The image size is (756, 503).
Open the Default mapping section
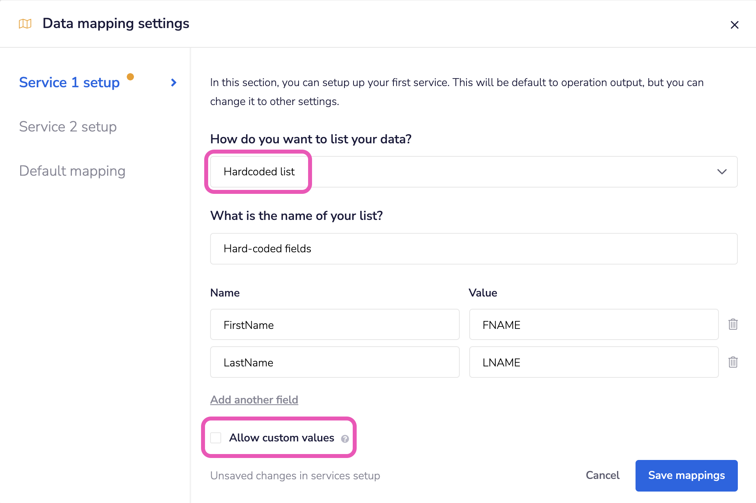(x=72, y=171)
